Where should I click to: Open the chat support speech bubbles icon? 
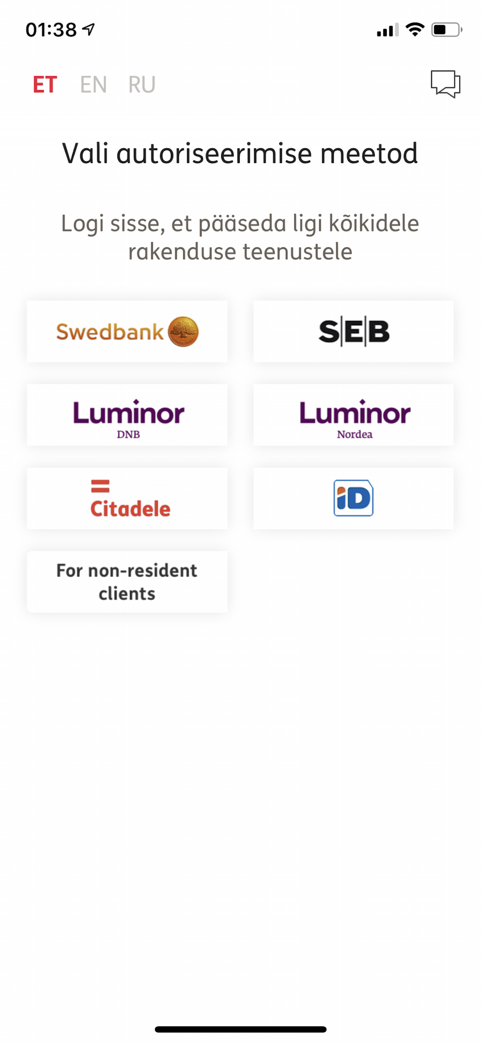446,84
